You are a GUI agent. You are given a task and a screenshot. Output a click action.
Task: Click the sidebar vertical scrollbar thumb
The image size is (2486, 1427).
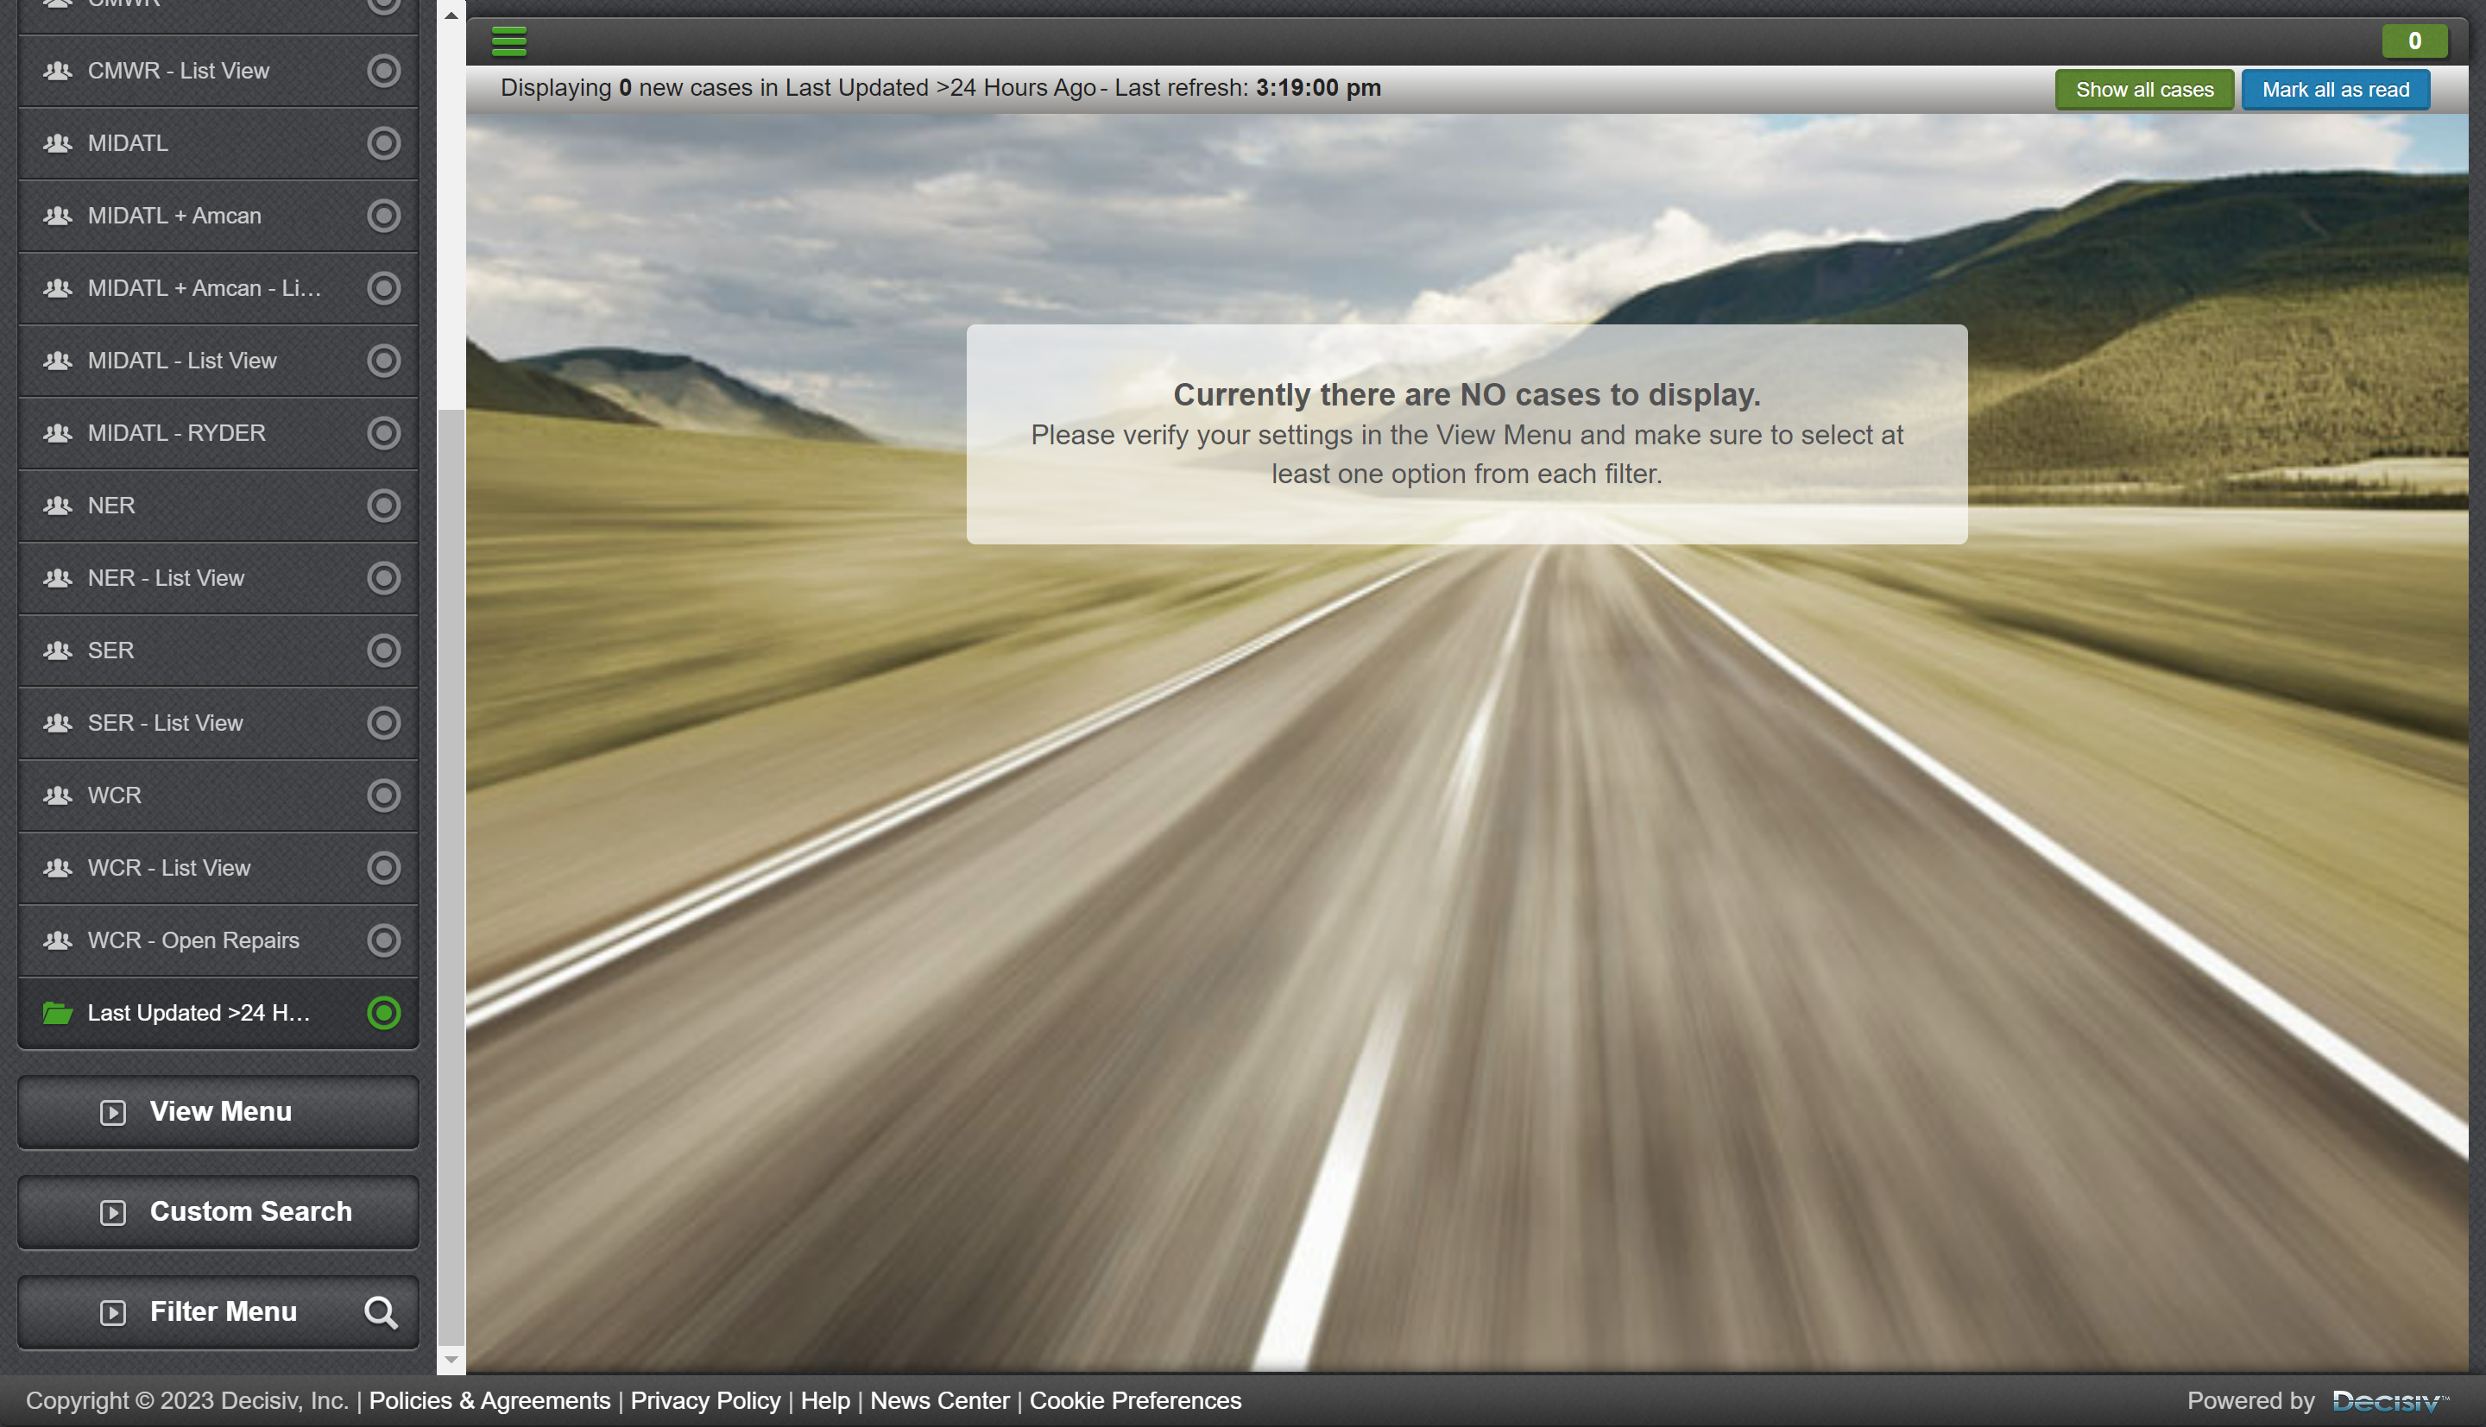click(x=451, y=878)
